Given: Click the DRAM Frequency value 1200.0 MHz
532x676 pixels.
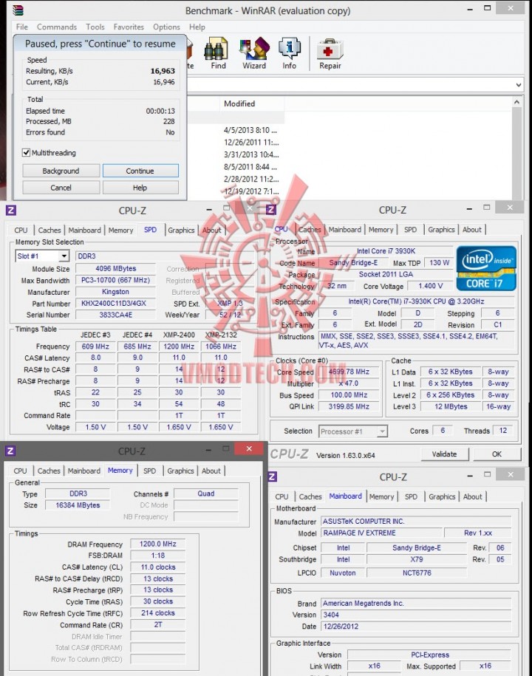Looking at the screenshot, I should point(158,544).
